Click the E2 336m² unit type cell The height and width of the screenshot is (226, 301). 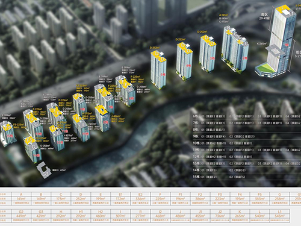[x=140, y=198]
